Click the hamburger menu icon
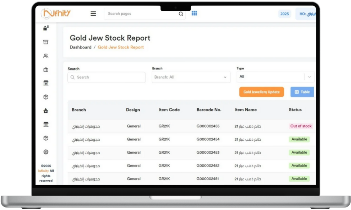 (x=93, y=14)
